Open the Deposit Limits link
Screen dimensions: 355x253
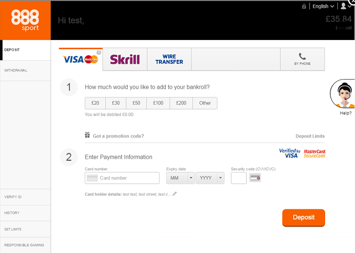pos(310,136)
